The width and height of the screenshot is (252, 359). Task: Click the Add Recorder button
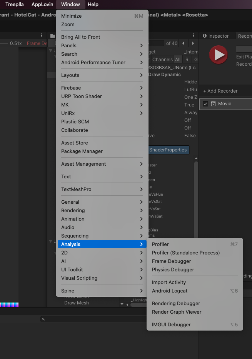220,91
